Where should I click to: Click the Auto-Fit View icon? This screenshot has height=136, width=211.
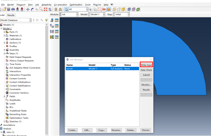click(x=46, y=9)
